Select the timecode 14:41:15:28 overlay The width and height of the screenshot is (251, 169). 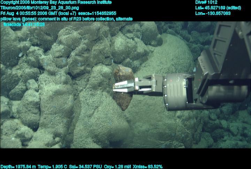[x=24, y=24]
